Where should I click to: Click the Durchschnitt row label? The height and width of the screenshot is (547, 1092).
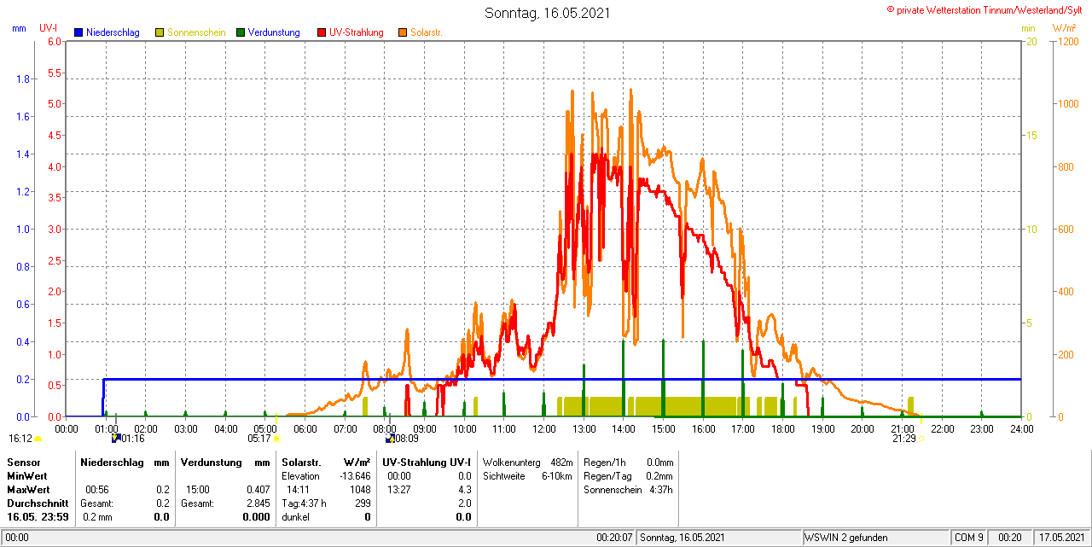coord(38,503)
